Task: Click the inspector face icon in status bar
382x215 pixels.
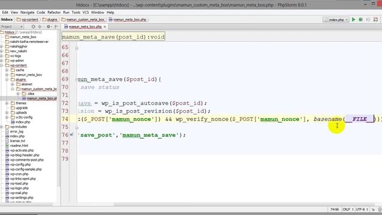Action: click(x=380, y=210)
